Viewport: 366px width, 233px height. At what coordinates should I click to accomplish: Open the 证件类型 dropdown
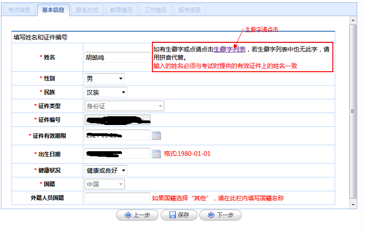click(124, 106)
